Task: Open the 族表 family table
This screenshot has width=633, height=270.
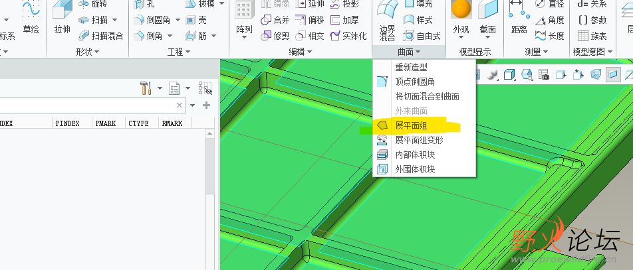Action: (x=592, y=36)
